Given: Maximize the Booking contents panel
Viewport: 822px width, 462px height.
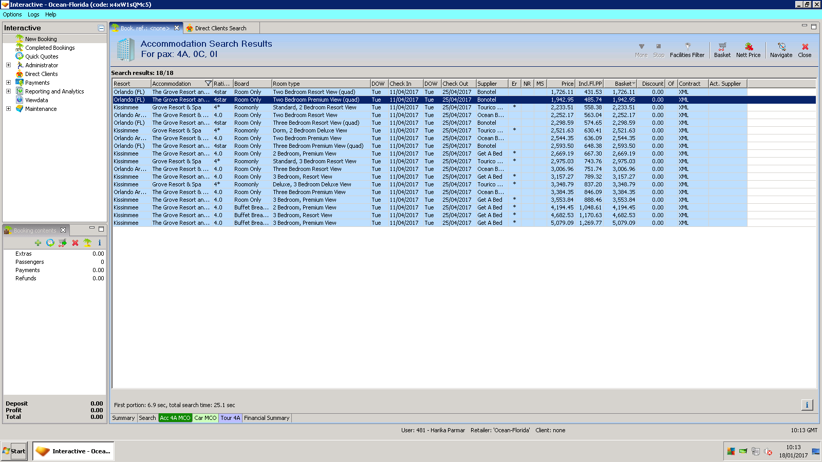Looking at the screenshot, I should click(x=101, y=229).
